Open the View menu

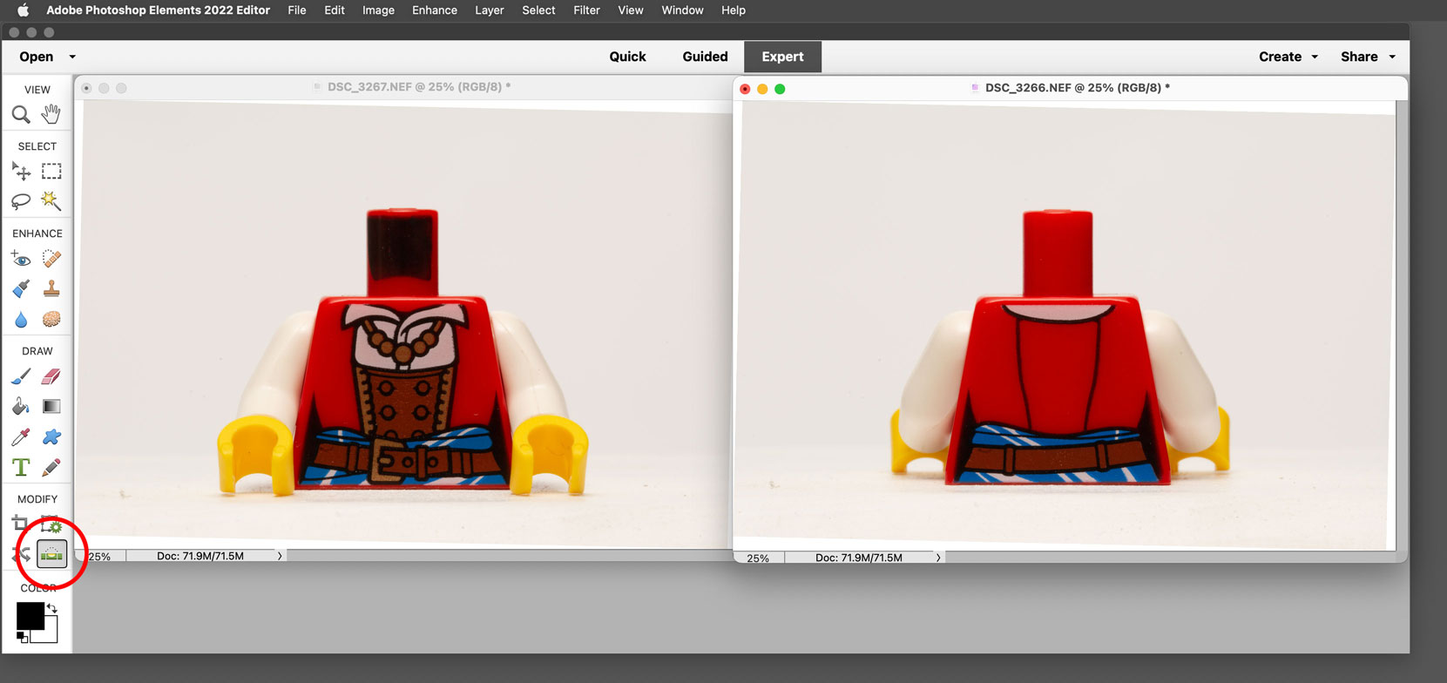pos(631,10)
